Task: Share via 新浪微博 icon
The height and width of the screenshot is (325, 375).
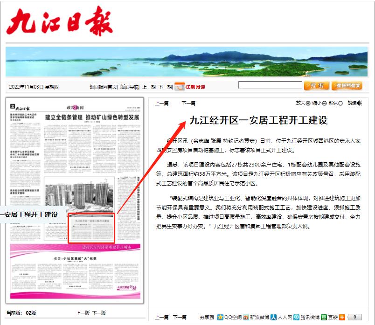Action: 246,317
